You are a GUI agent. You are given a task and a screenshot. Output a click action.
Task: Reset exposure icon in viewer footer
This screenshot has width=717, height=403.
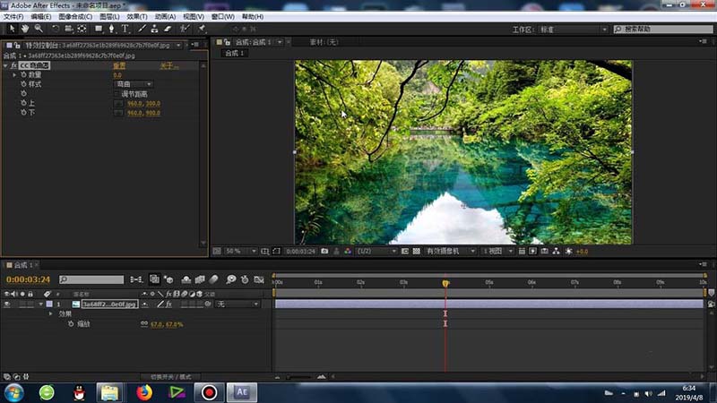point(569,252)
